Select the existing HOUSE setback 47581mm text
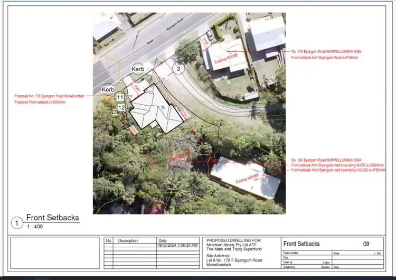 [338, 170]
